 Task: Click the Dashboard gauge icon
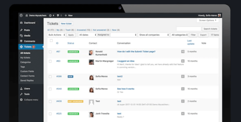(x=21, y=23)
